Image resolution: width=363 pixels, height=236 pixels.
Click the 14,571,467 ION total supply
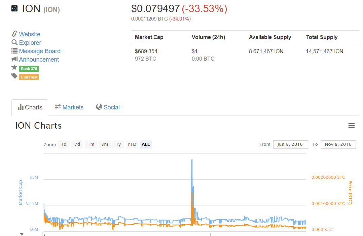(325, 51)
